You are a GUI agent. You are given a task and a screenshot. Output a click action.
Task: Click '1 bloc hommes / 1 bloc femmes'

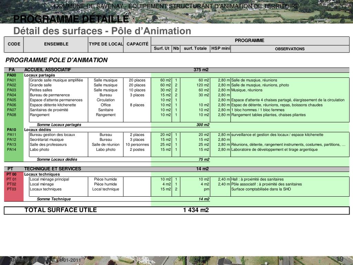pyautogui.click(x=258, y=110)
